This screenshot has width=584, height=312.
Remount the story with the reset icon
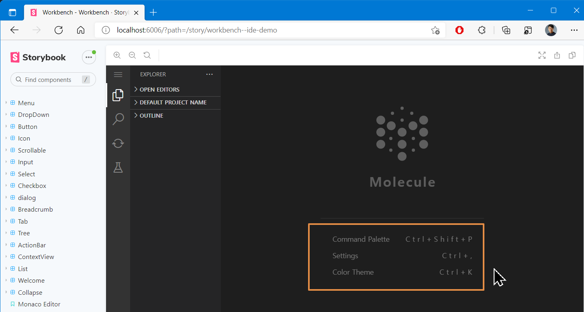tap(147, 55)
